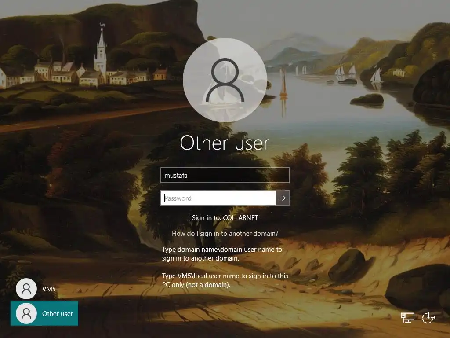Image resolution: width=450 pixels, height=338 pixels.
Task: Select the Other user account tile
Action: 44,313
